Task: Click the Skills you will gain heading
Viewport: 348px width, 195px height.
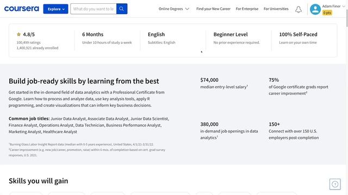Action: pos(39,181)
